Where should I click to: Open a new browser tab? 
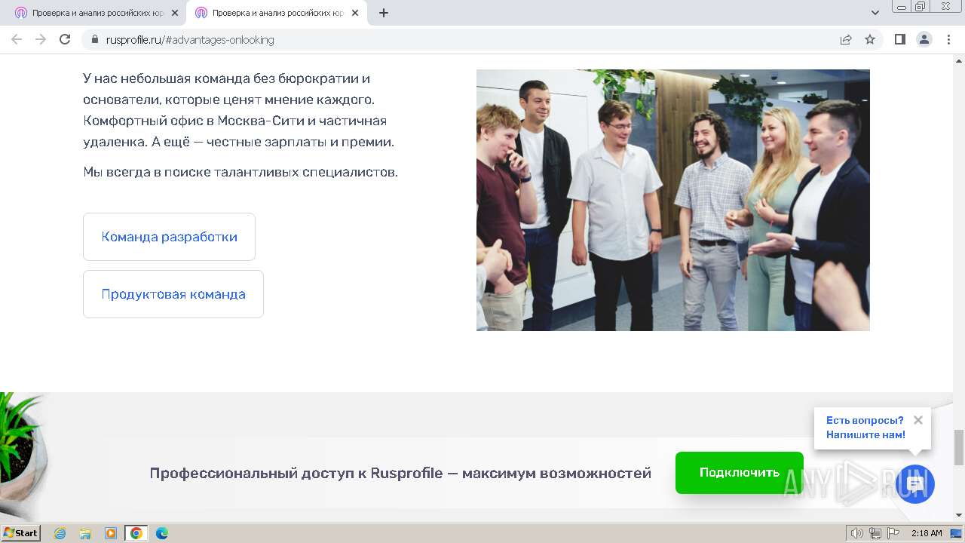click(384, 13)
